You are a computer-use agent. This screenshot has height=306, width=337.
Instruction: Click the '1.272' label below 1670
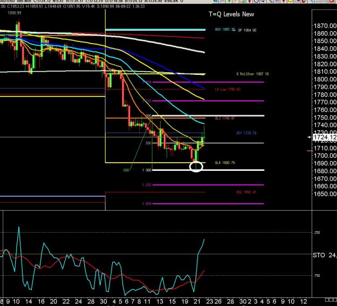coord(147,185)
